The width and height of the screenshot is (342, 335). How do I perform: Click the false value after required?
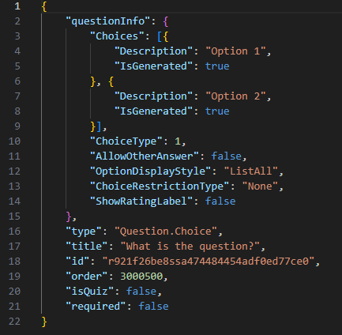point(153,307)
